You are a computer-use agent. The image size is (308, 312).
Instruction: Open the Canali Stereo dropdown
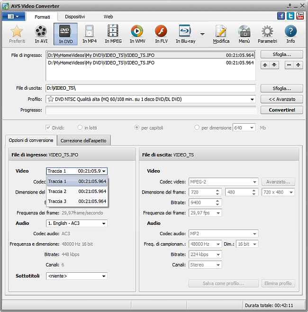pyautogui.click(x=205, y=265)
